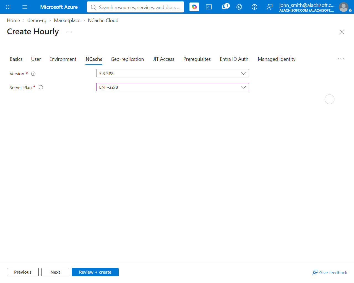Switch to the Geo-replication tab

coord(127,59)
